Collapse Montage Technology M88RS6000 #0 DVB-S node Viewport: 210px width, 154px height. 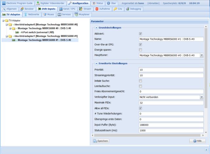(10, 29)
